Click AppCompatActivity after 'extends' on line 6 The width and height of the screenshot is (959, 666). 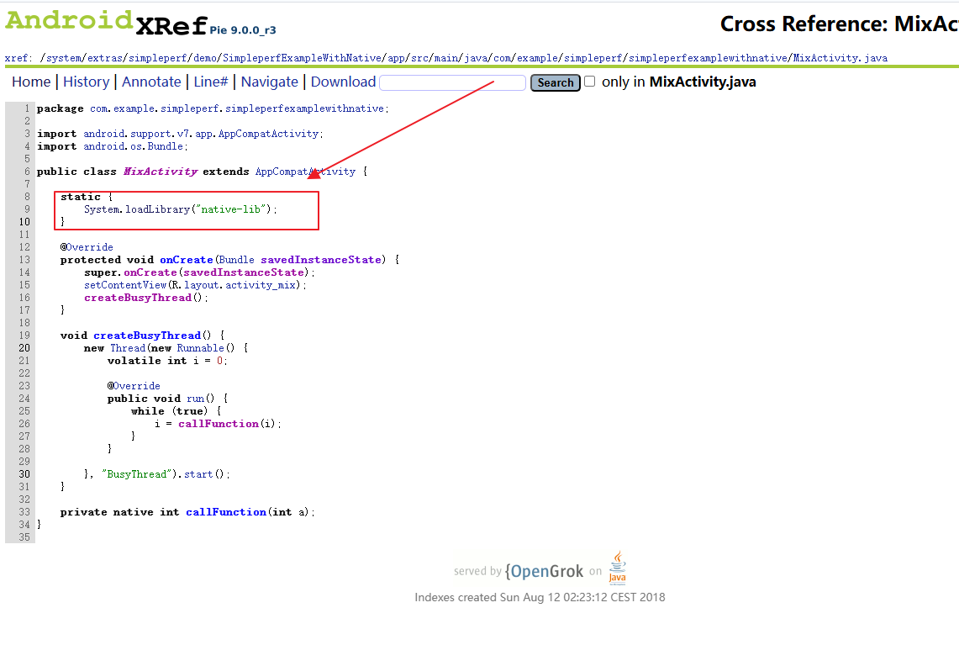pos(305,172)
